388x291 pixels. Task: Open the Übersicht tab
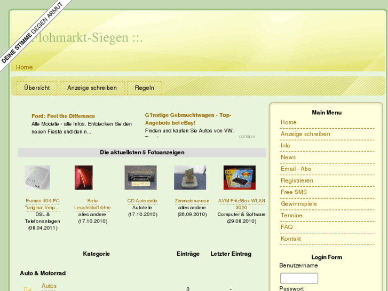[37, 88]
